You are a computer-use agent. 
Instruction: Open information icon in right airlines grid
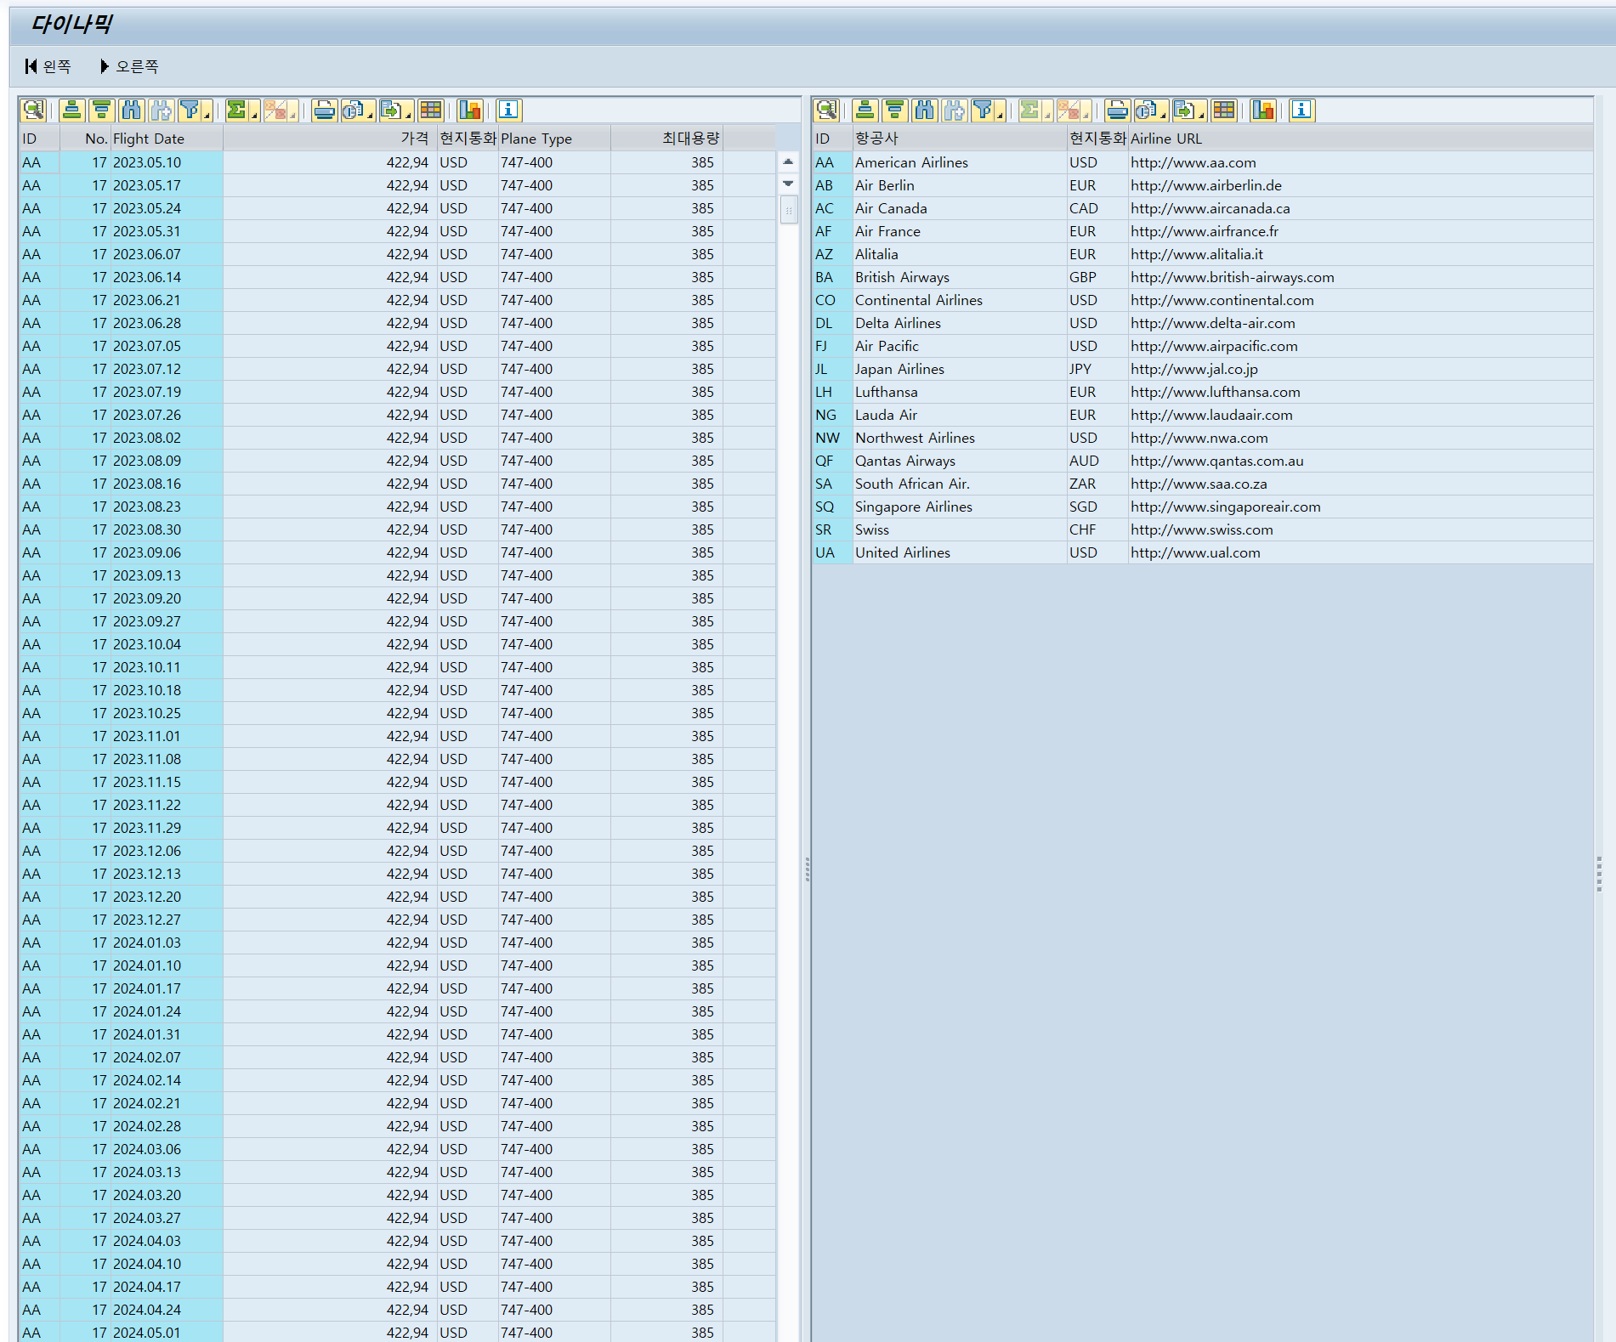pos(1301,110)
